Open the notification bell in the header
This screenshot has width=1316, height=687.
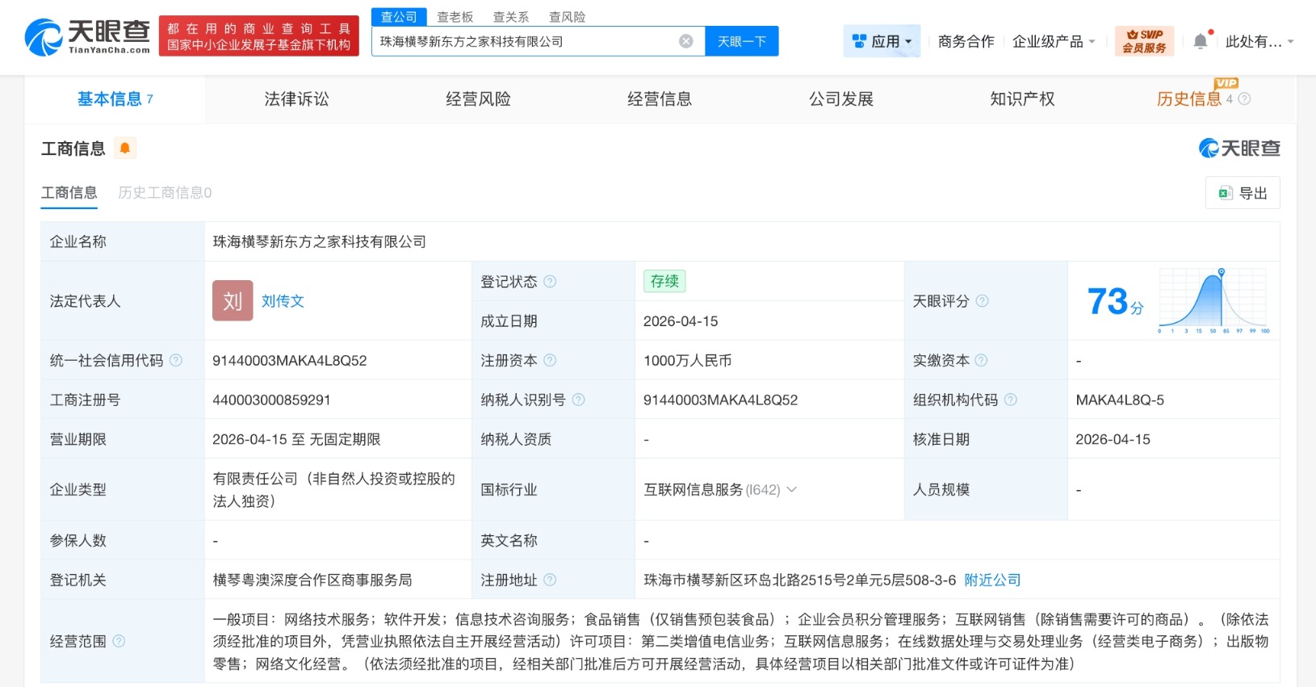(x=1201, y=41)
